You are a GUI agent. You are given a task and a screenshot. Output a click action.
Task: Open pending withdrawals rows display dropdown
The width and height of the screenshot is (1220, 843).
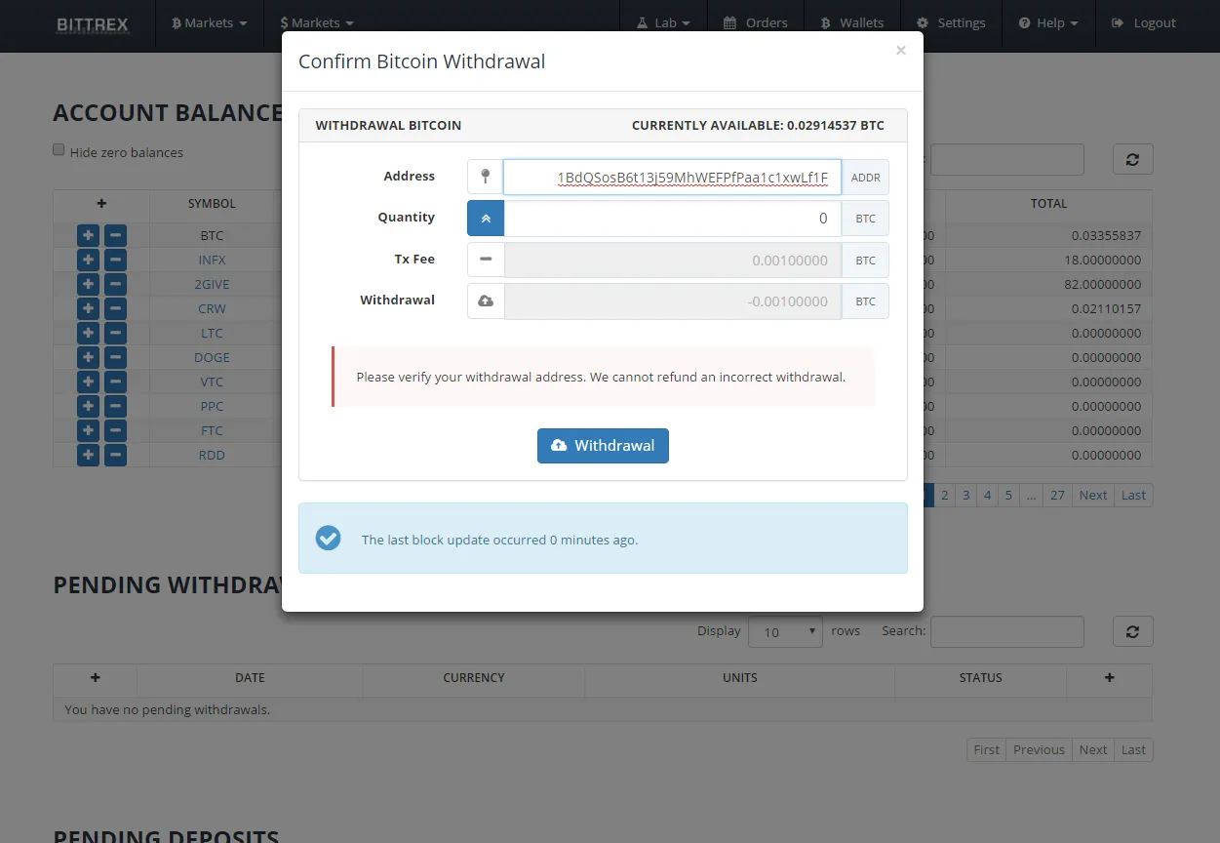(785, 632)
